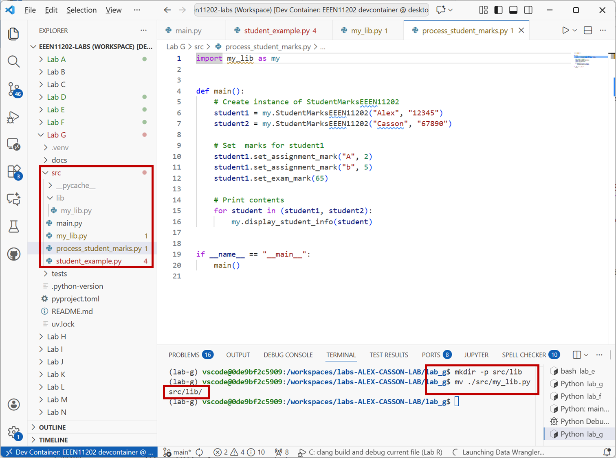Image resolution: width=616 pixels, height=458 pixels.
Task: Click the split editor icon
Action: [588, 31]
